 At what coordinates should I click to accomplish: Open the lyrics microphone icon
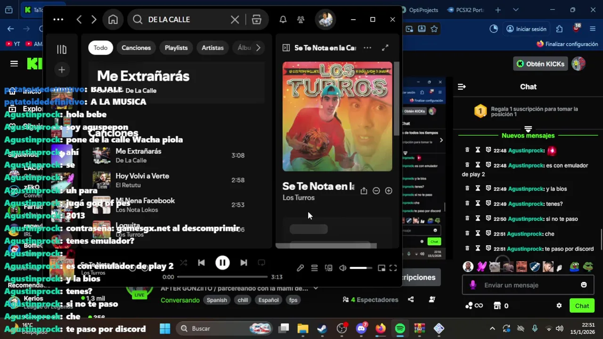[300, 268]
